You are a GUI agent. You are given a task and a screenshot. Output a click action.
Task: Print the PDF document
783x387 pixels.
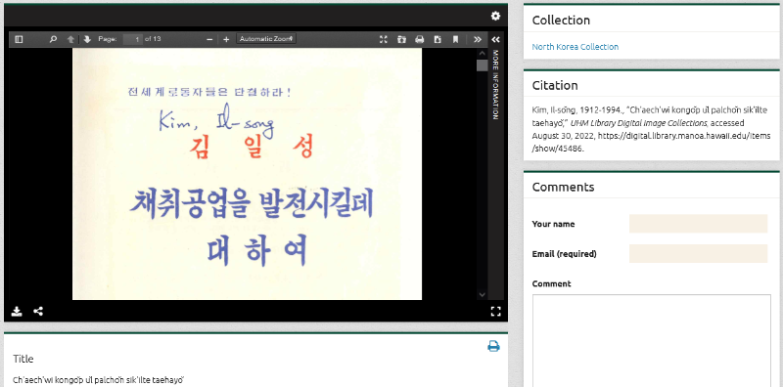tap(420, 39)
